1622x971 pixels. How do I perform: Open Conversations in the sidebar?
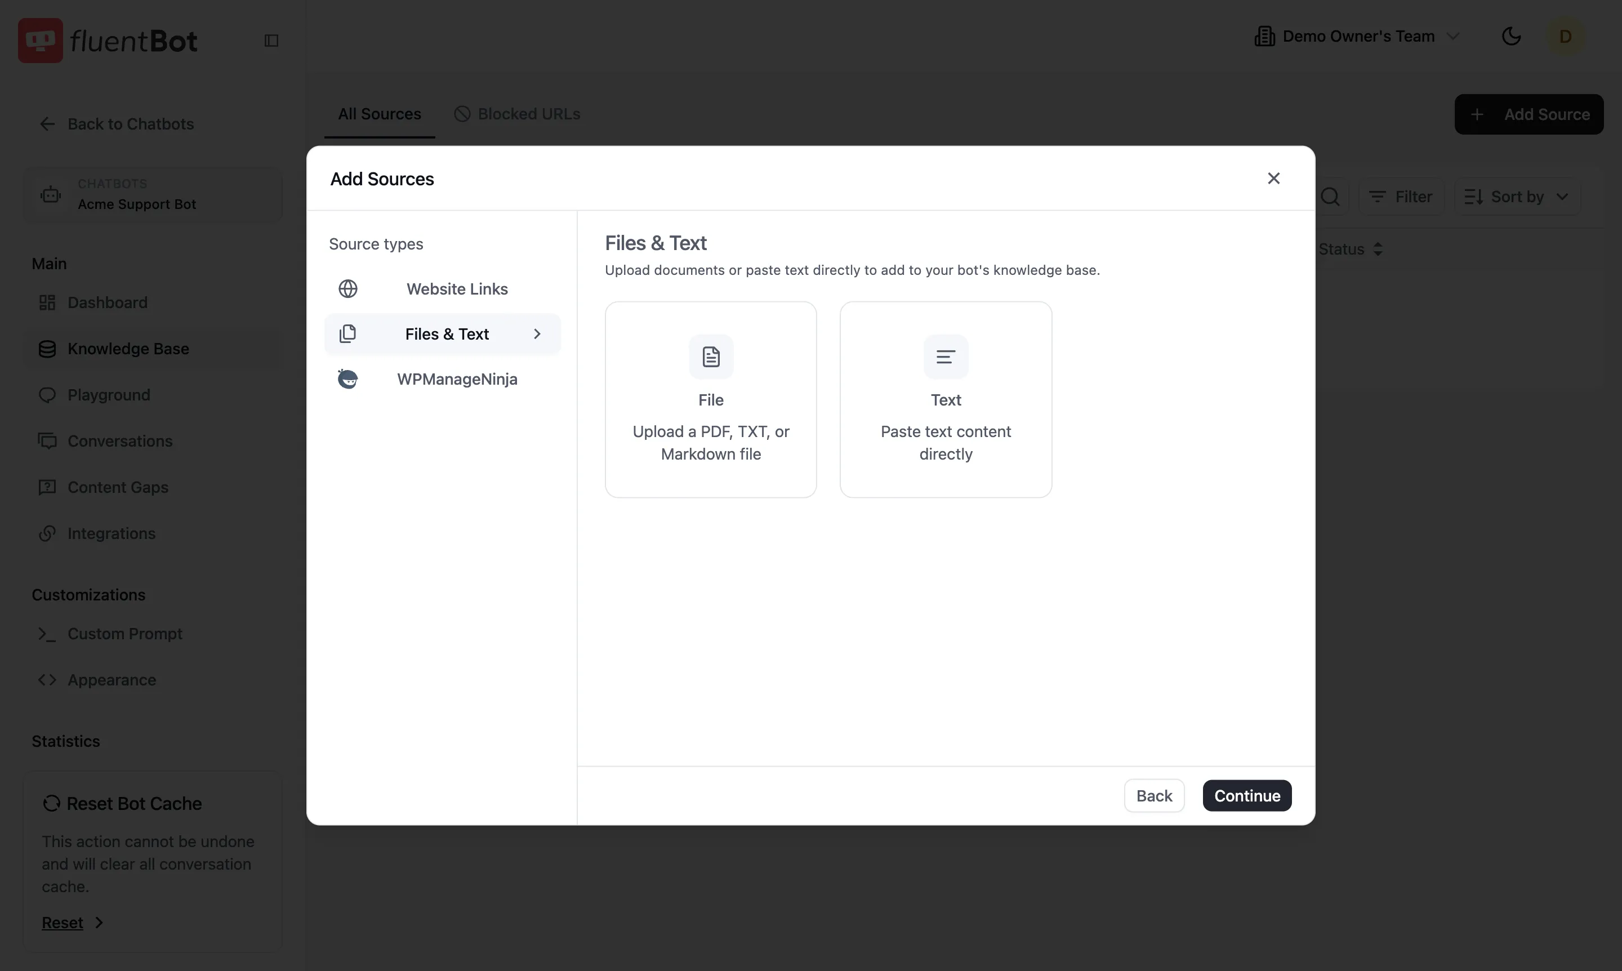point(153,441)
